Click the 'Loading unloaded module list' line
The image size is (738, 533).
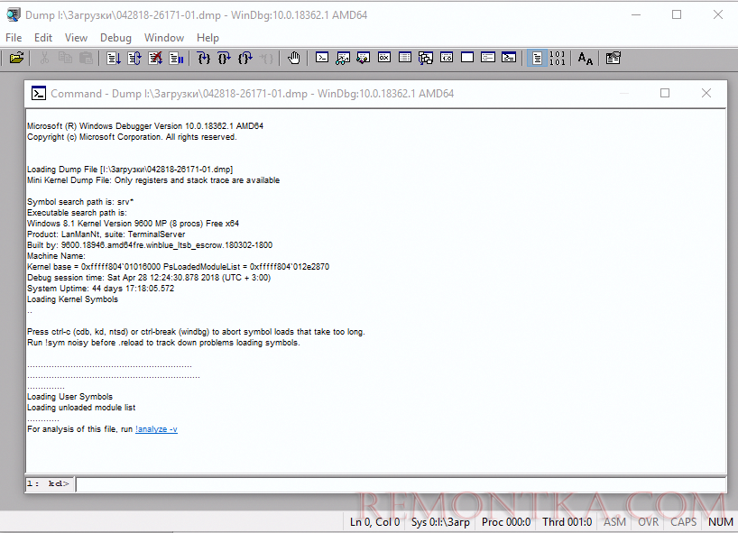(81, 408)
